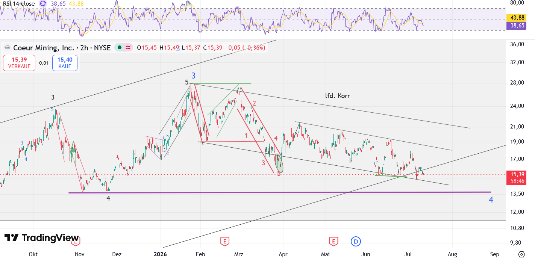This screenshot has width=535, height=260.
Task: Click the blue KAUF buy button
Action: [x=65, y=63]
